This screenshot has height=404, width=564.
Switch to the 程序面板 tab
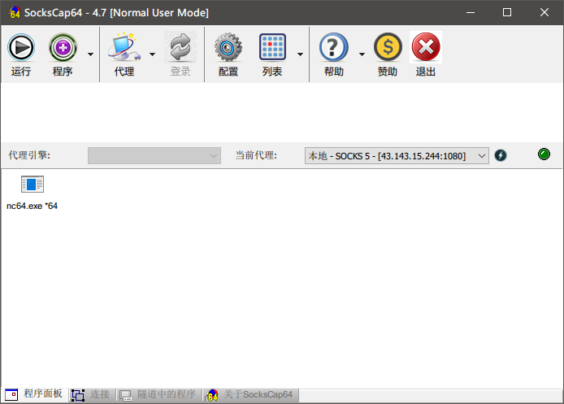(35, 394)
